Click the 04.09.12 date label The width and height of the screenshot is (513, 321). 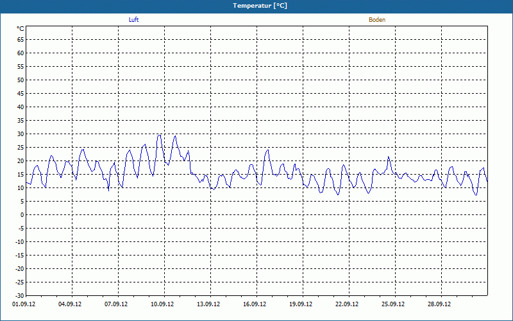pyautogui.click(x=70, y=304)
